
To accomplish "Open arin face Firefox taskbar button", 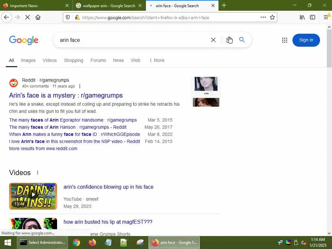I will (x=174, y=243).
